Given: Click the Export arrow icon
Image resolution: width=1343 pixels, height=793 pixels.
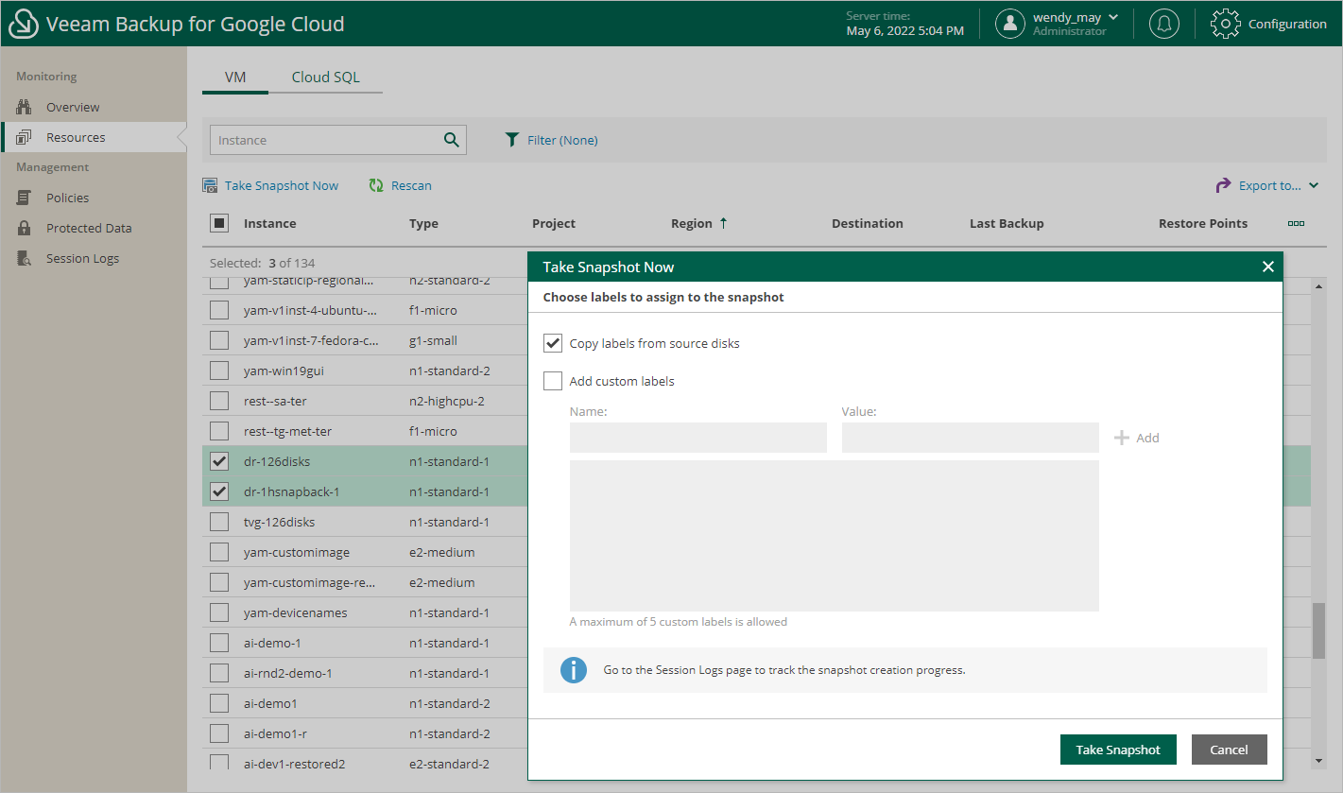Looking at the screenshot, I should [1223, 185].
